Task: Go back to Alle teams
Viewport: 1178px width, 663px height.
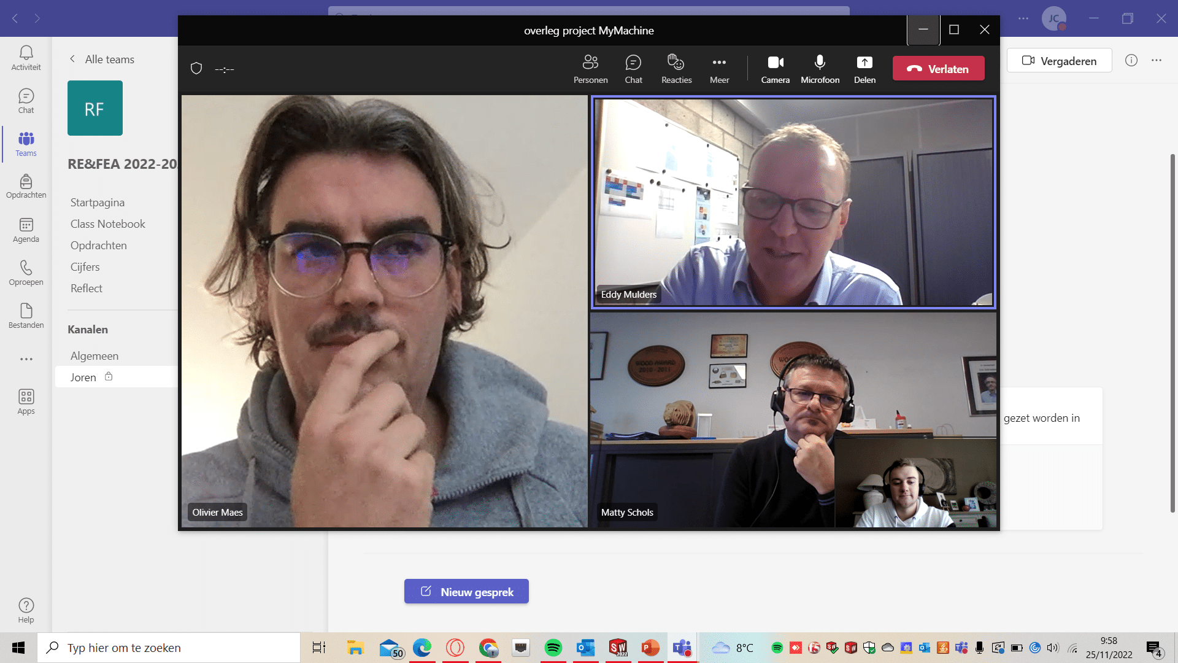Action: click(102, 59)
